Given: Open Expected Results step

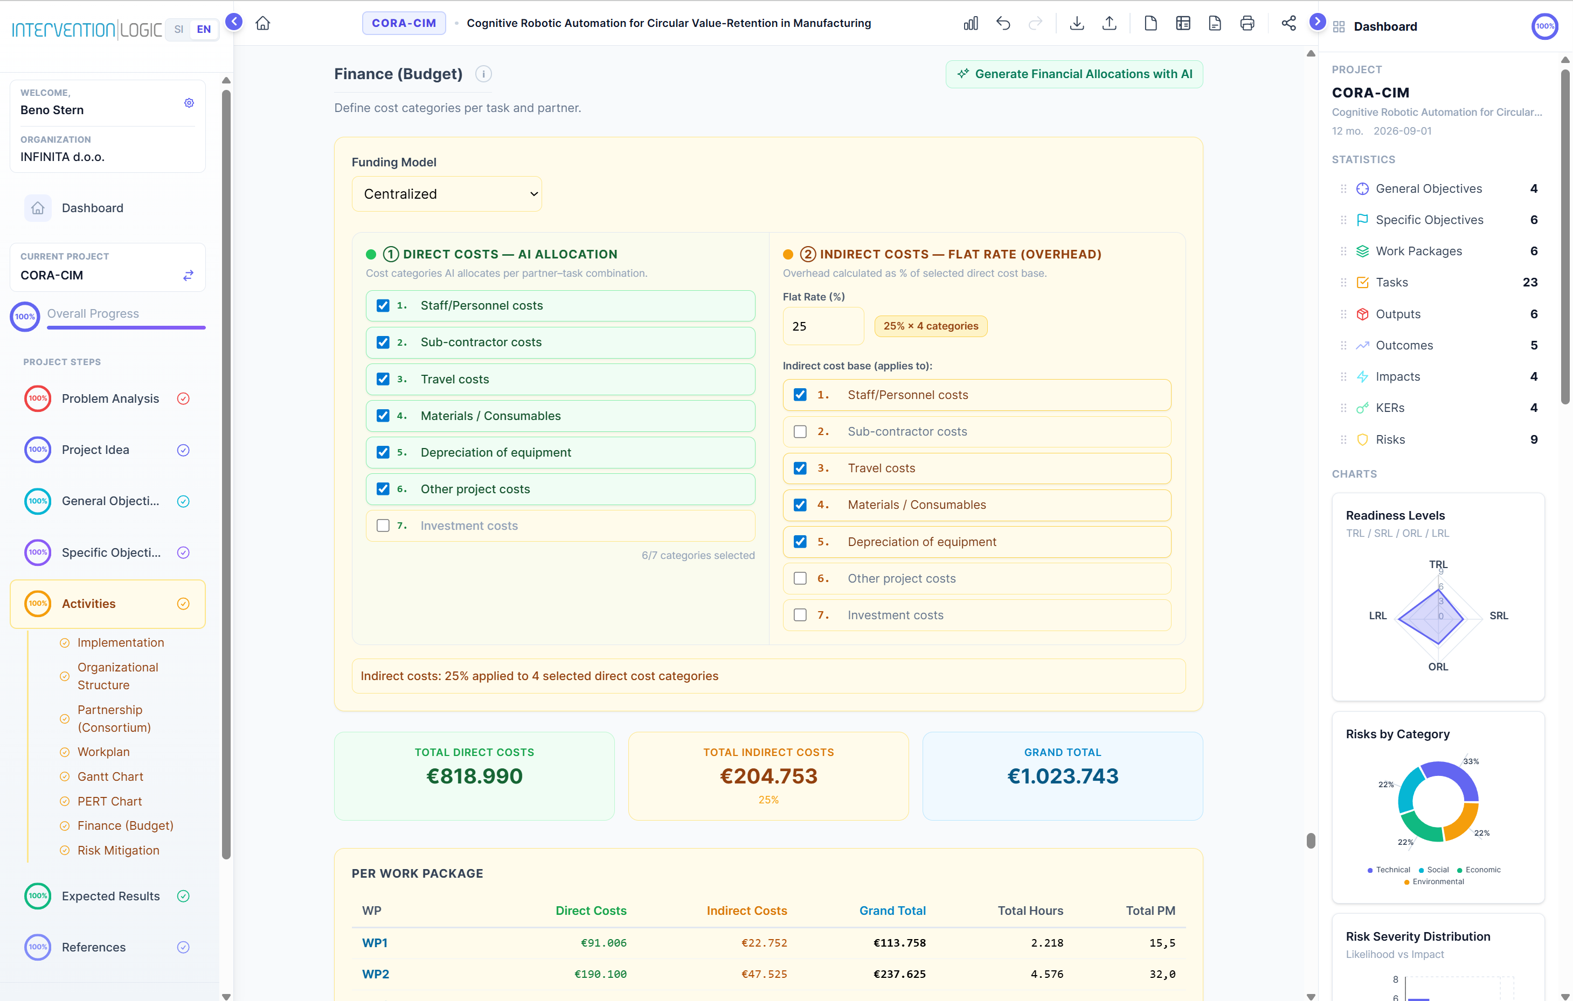Looking at the screenshot, I should (108, 896).
